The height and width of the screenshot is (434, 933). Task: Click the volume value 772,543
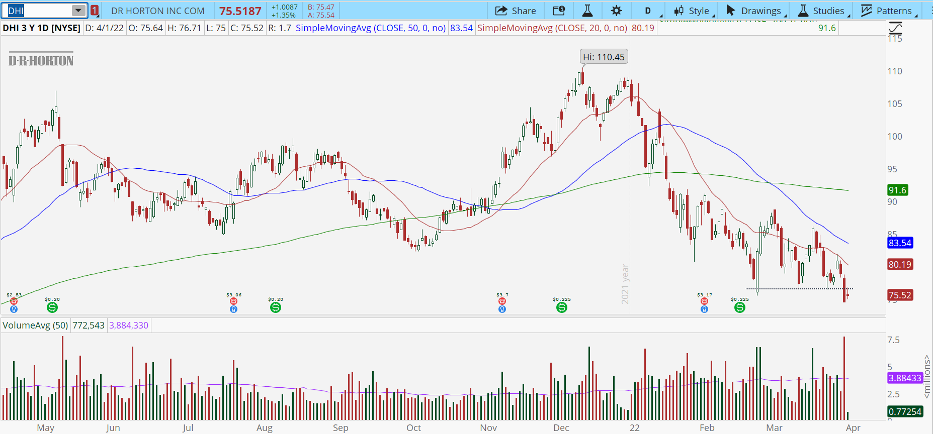pyautogui.click(x=89, y=325)
